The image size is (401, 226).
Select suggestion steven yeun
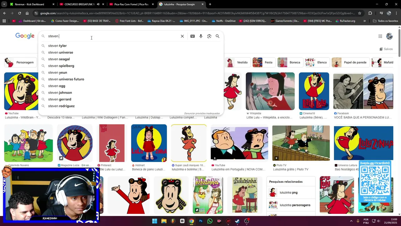[x=131, y=73]
